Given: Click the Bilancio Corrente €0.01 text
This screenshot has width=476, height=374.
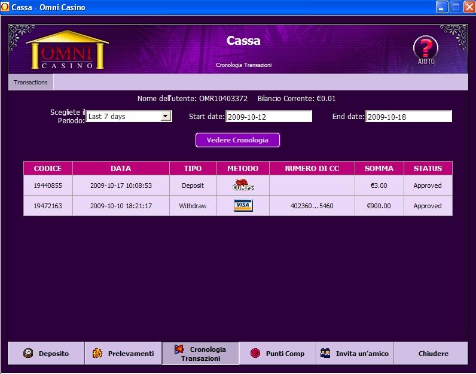Looking at the screenshot, I should [296, 99].
